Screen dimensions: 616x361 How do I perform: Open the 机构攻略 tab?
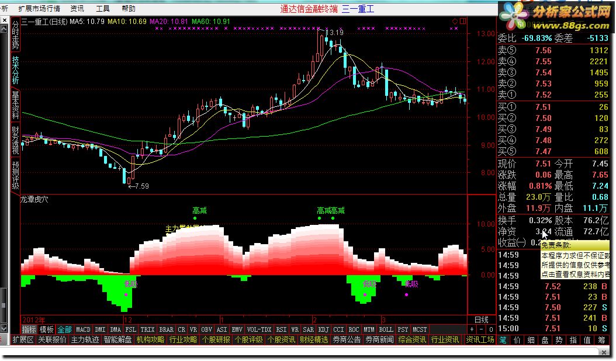pos(150,339)
